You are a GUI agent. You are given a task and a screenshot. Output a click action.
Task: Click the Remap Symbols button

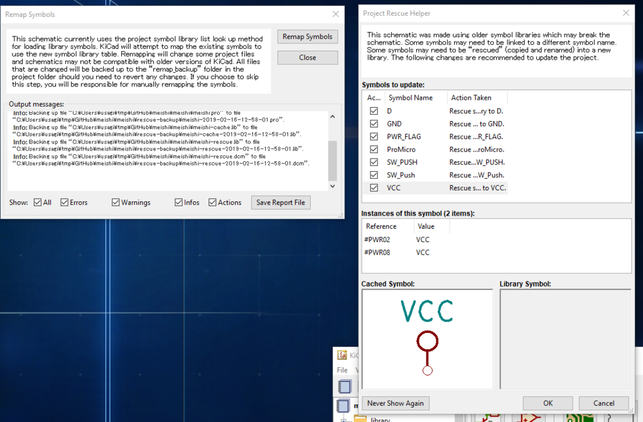coord(308,36)
